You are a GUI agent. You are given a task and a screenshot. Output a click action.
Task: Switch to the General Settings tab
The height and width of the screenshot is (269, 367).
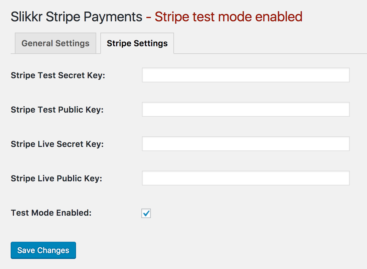click(55, 43)
